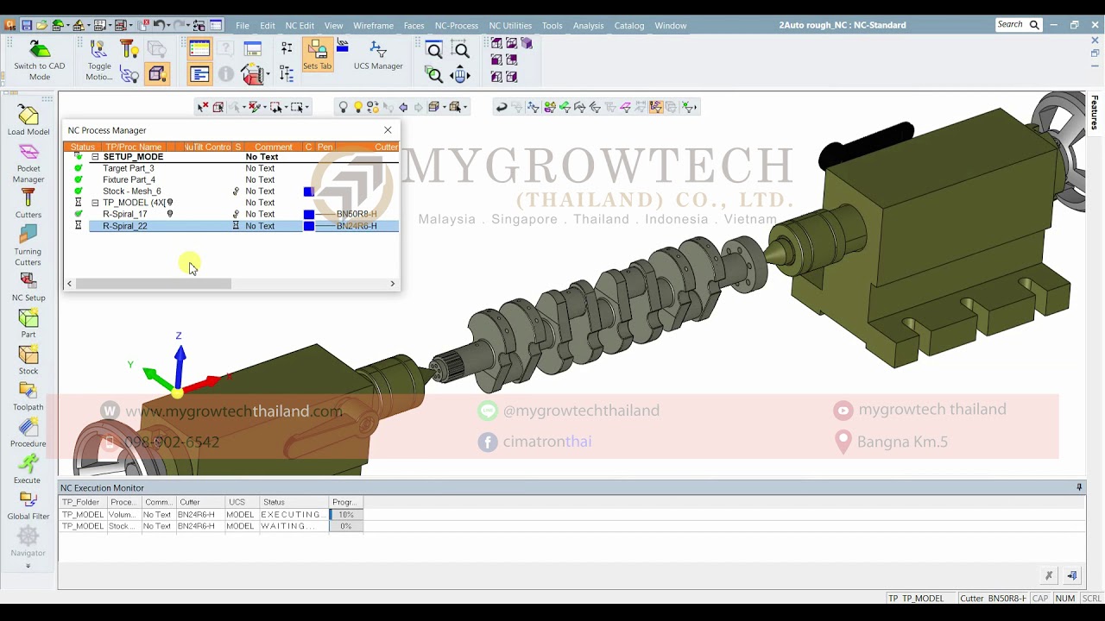Click the Comment column header
The height and width of the screenshot is (621, 1105).
[273, 147]
